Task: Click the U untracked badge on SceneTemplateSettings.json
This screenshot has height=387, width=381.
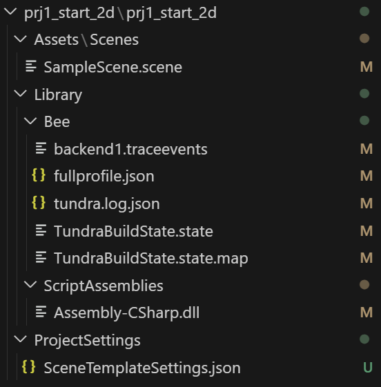Action: pyautogui.click(x=368, y=367)
